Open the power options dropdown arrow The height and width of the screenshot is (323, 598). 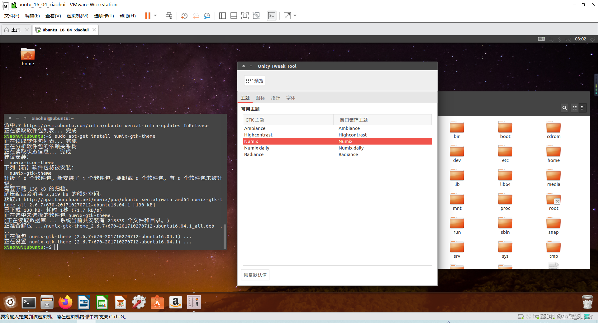[x=155, y=16]
